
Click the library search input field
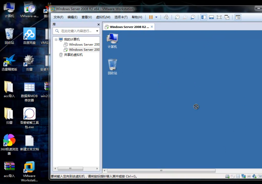[x=76, y=31]
